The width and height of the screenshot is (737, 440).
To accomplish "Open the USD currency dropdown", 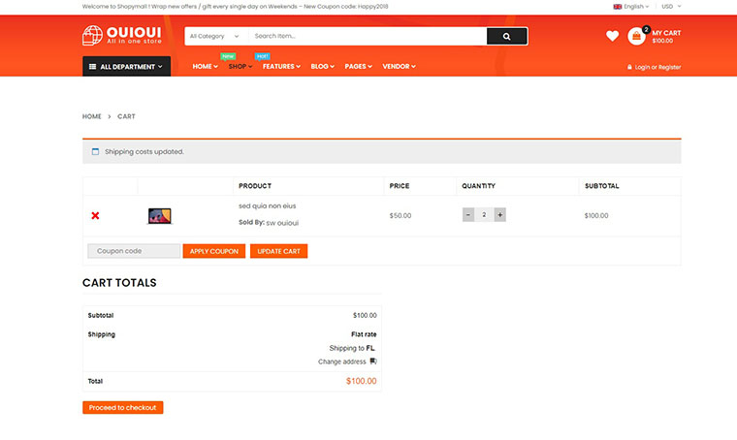I will point(671,6).
